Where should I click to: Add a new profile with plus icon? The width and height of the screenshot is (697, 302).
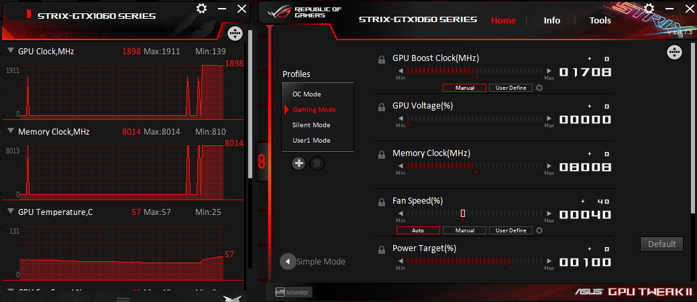click(x=299, y=163)
